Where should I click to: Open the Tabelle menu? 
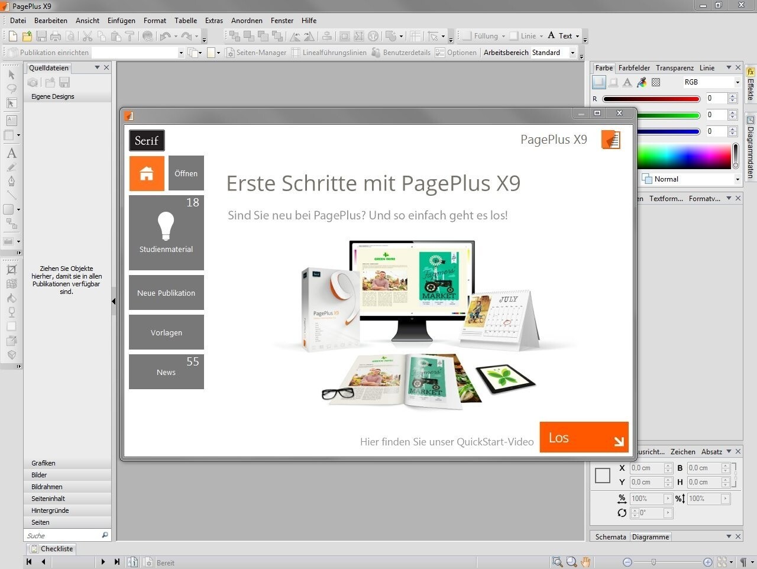coord(186,21)
